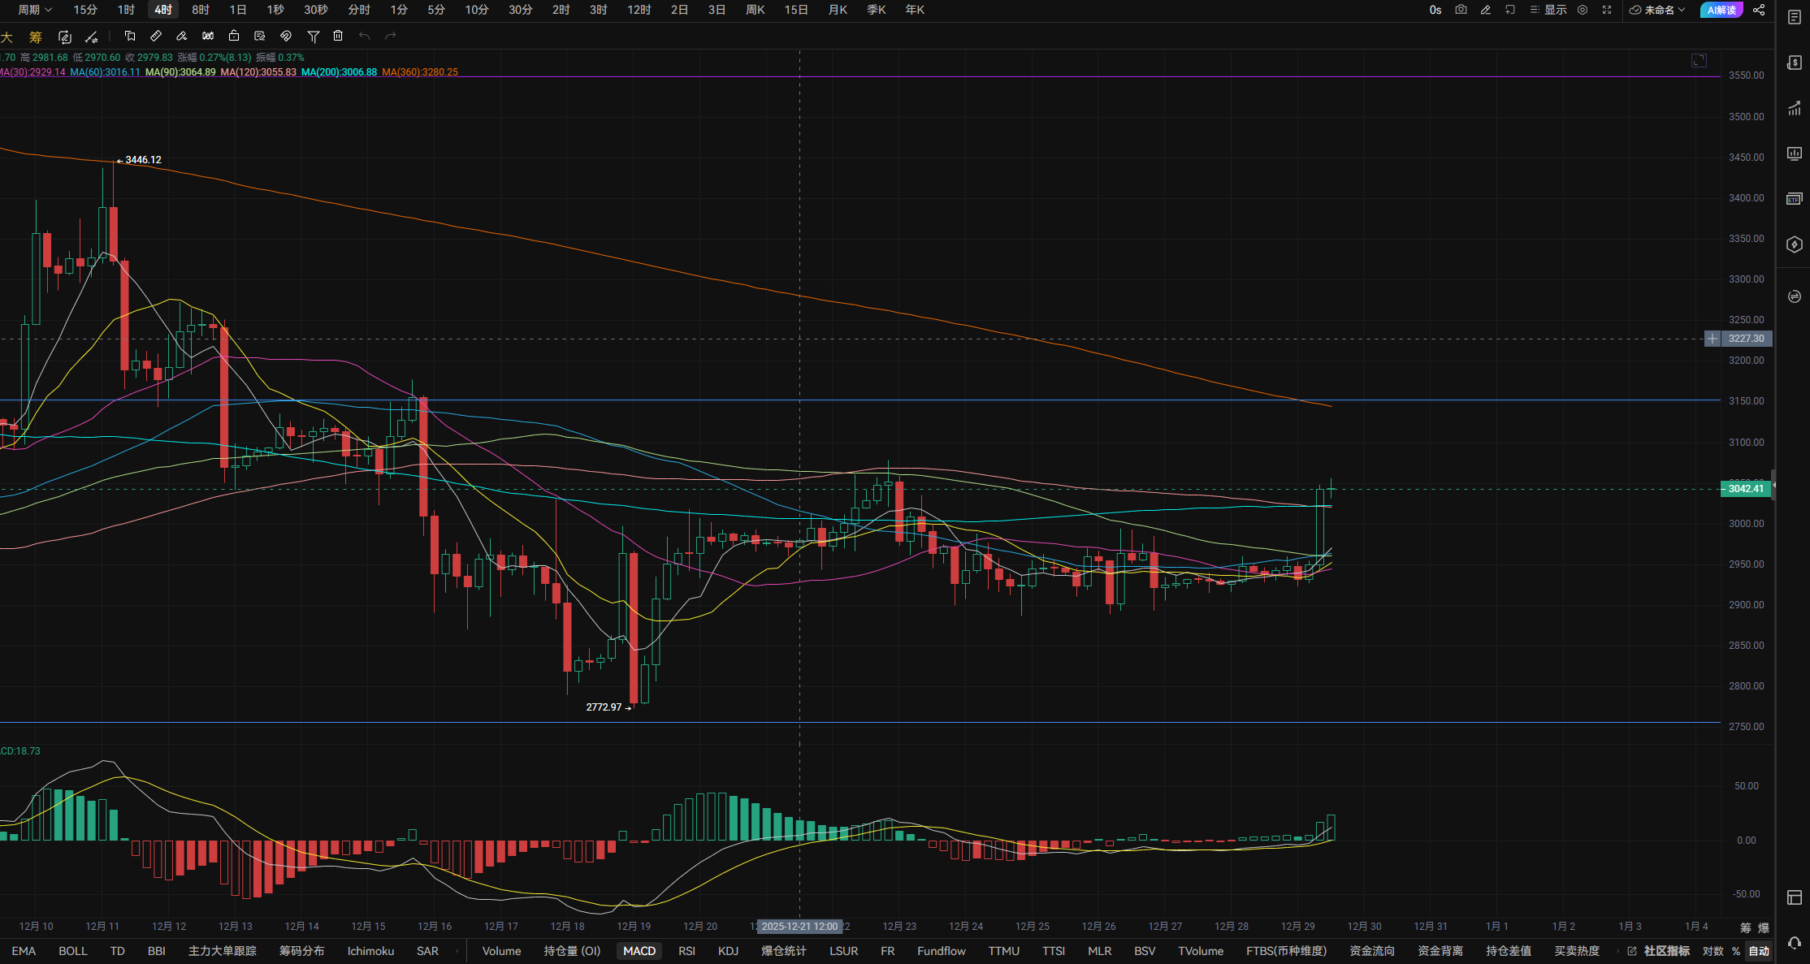Toggle the drawing lock icon
The image size is (1810, 964).
pyautogui.click(x=234, y=36)
